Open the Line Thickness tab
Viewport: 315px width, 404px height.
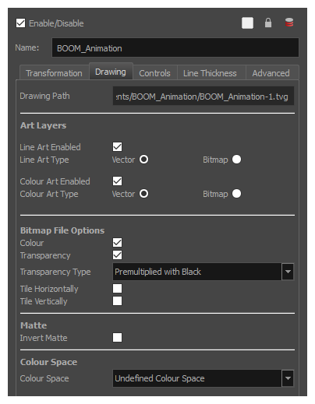pyautogui.click(x=210, y=73)
